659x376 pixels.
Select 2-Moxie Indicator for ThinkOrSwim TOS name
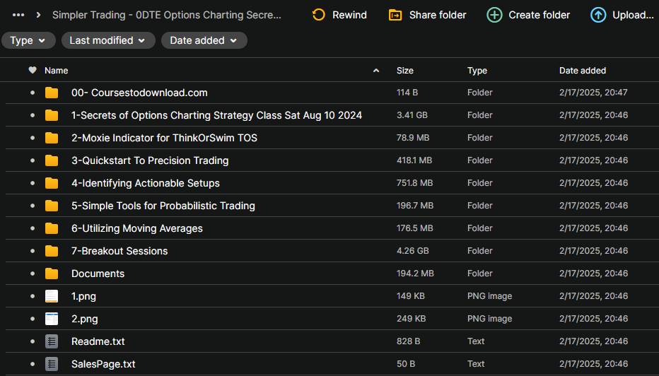tap(164, 138)
